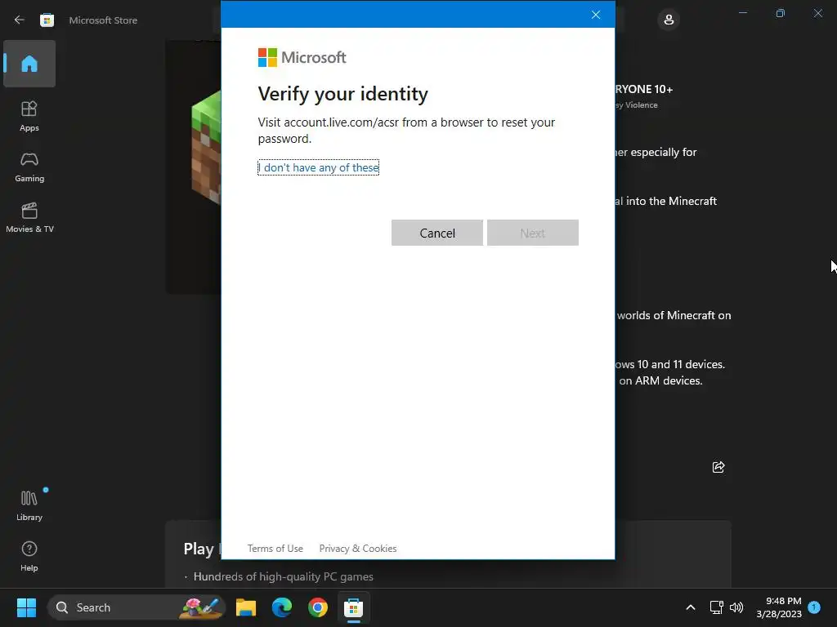Open the Apps section in the sidebar
This screenshot has width=837, height=627.
click(29, 116)
